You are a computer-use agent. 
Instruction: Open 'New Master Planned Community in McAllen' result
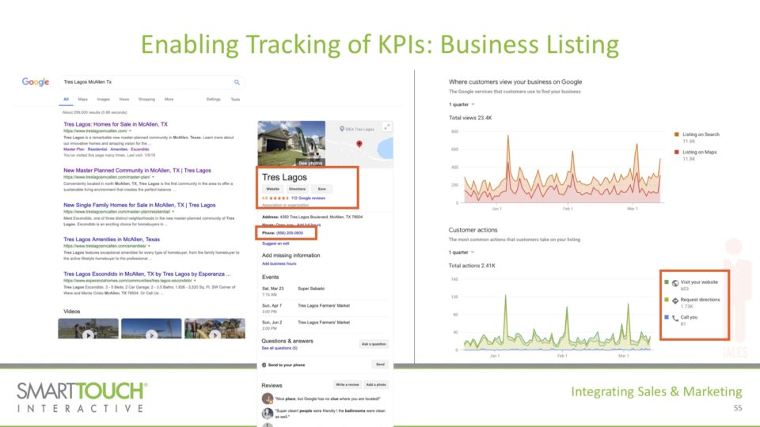click(137, 171)
